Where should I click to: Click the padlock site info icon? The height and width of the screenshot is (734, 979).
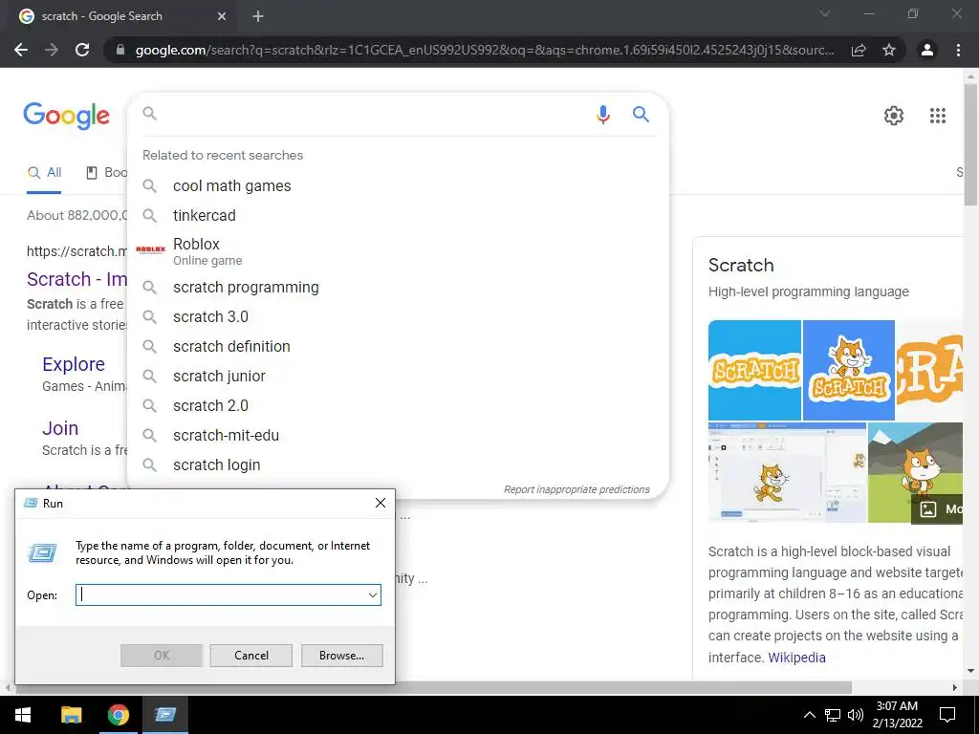click(120, 50)
